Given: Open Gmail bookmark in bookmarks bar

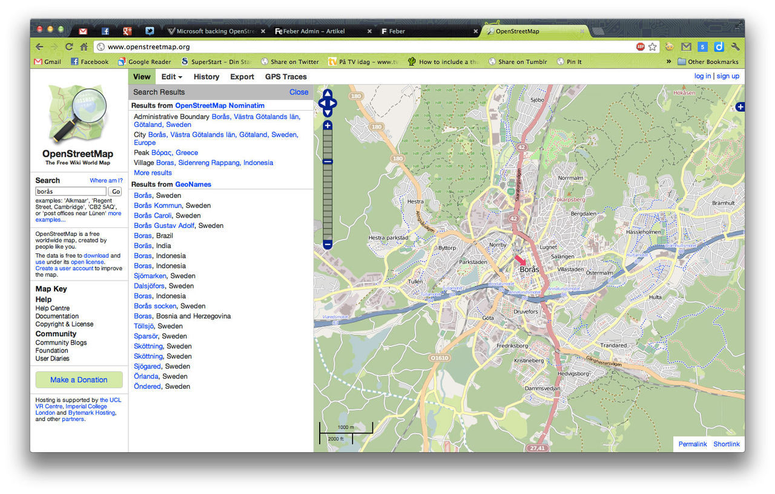Looking at the screenshot, I should coord(47,62).
